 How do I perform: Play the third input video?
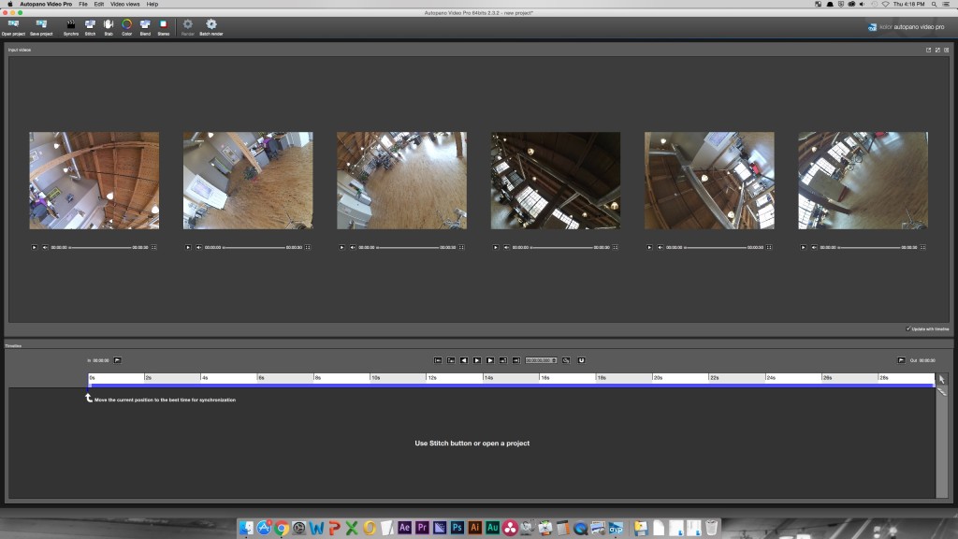(x=341, y=247)
